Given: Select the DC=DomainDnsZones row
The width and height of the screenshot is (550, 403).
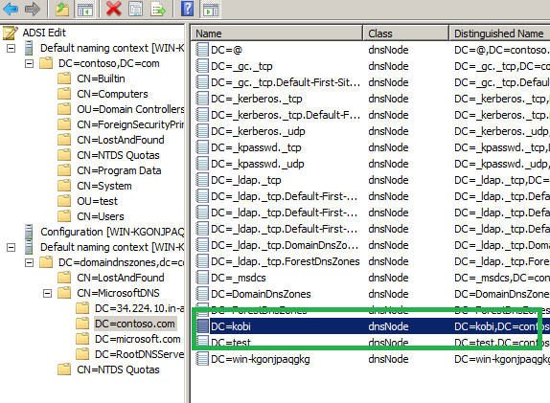Looking at the screenshot, I should pos(373,294).
